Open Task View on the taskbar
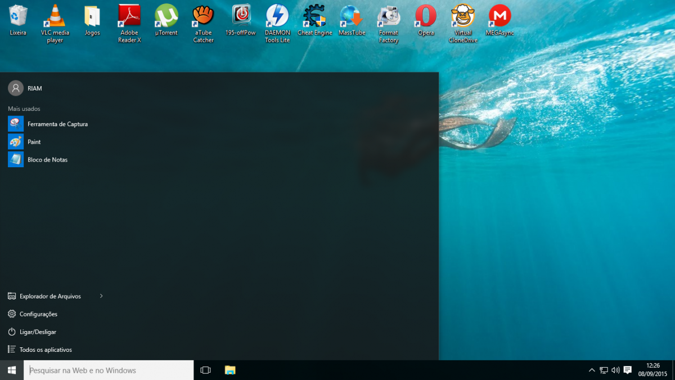 pyautogui.click(x=205, y=370)
